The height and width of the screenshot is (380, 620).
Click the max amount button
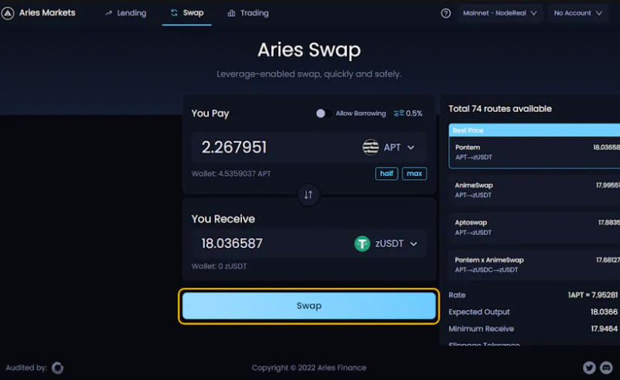(414, 174)
